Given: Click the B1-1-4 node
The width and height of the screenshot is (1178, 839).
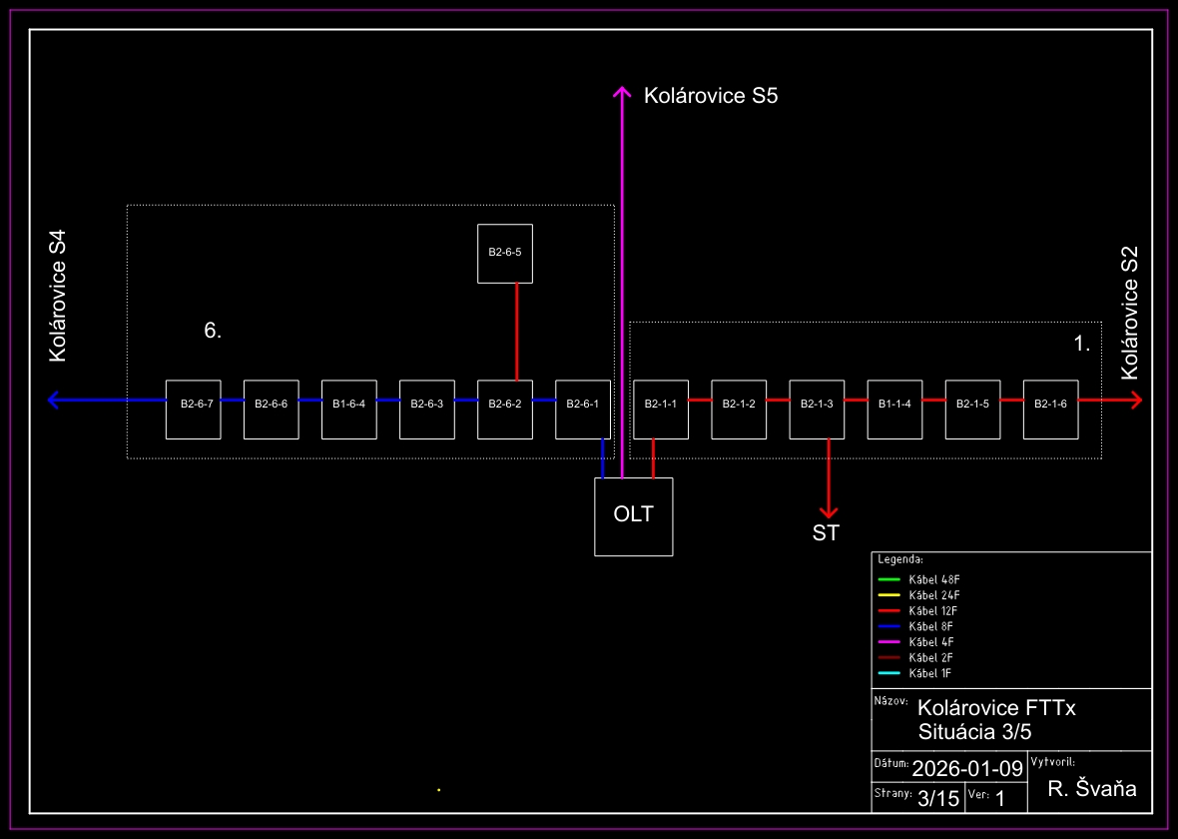Looking at the screenshot, I should tap(893, 410).
